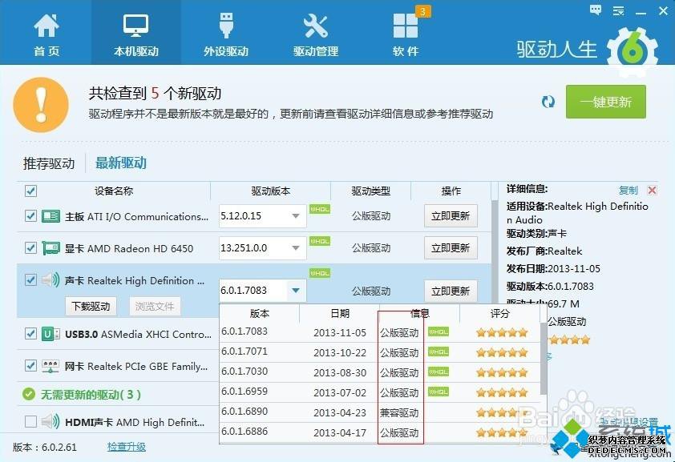This screenshot has width=675, height=462.
Task: Open the title bar menu icon
Action: click(619, 10)
